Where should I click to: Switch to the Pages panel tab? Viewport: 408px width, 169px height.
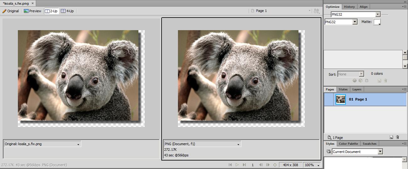pyautogui.click(x=330, y=90)
